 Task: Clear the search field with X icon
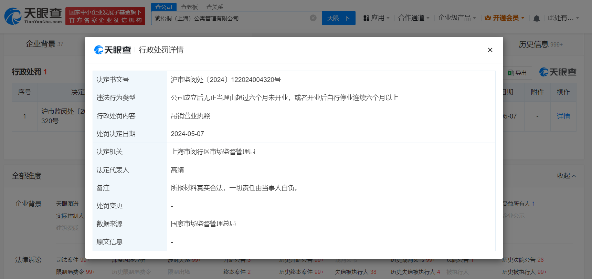[313, 18]
